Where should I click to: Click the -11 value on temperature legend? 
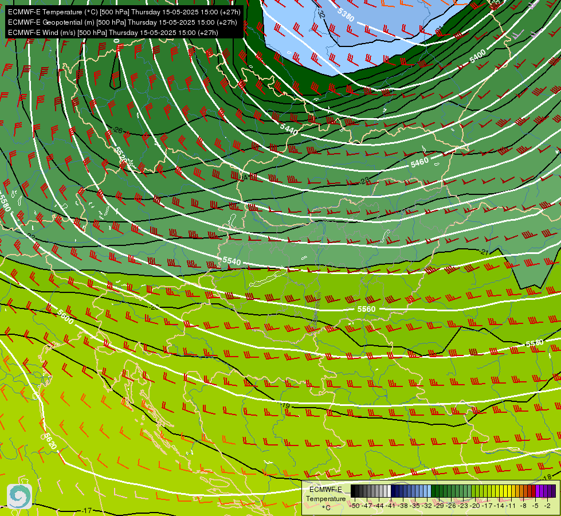click(512, 506)
